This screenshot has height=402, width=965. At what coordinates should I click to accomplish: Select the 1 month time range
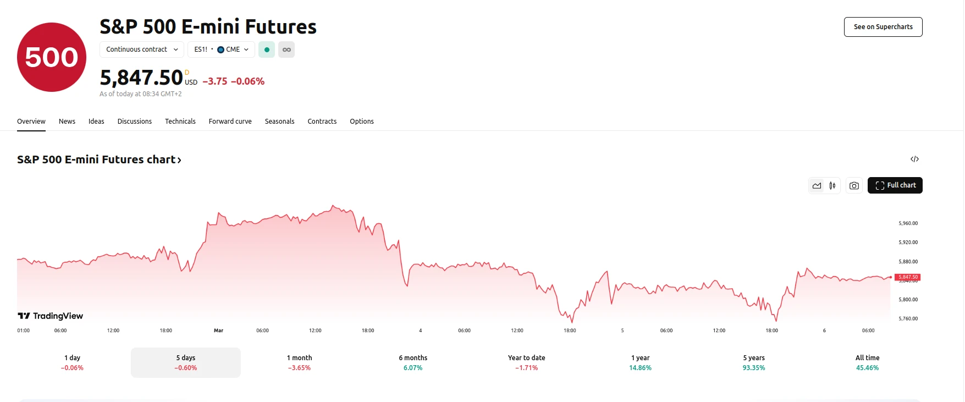point(299,362)
